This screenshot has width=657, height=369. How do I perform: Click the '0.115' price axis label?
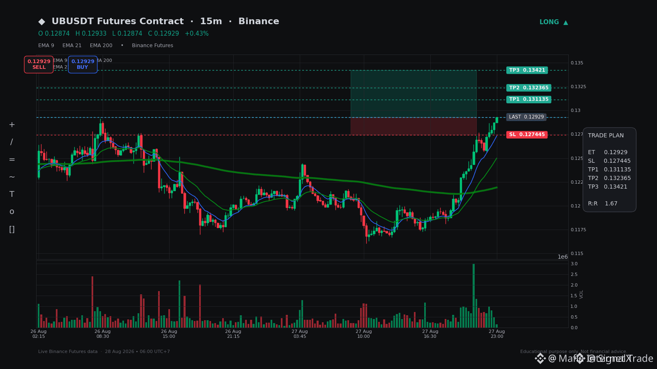pyautogui.click(x=577, y=253)
